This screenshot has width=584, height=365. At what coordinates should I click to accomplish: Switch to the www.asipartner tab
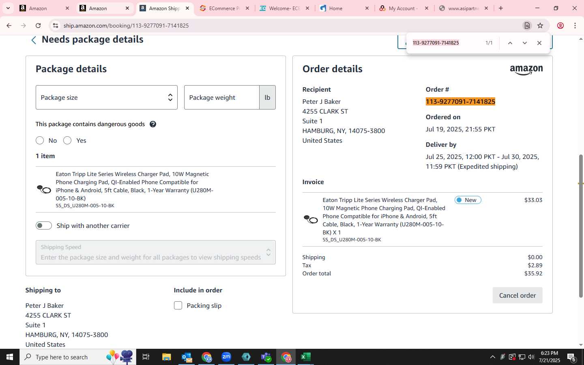coord(464,8)
